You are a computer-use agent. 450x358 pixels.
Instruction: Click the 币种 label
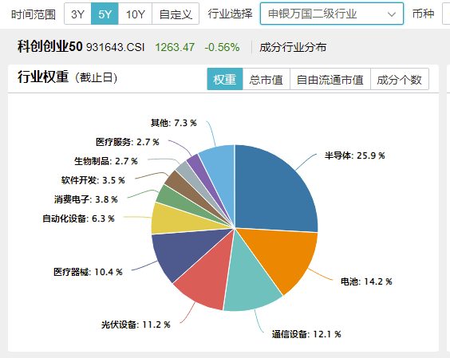423,14
